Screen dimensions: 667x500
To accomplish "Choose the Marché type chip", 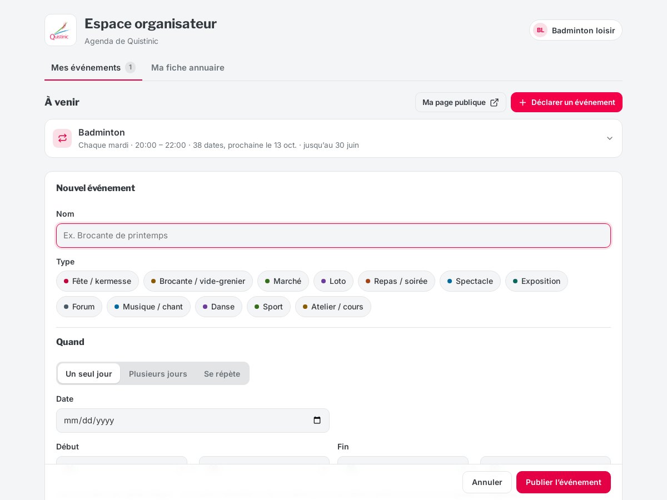I will 283,281.
